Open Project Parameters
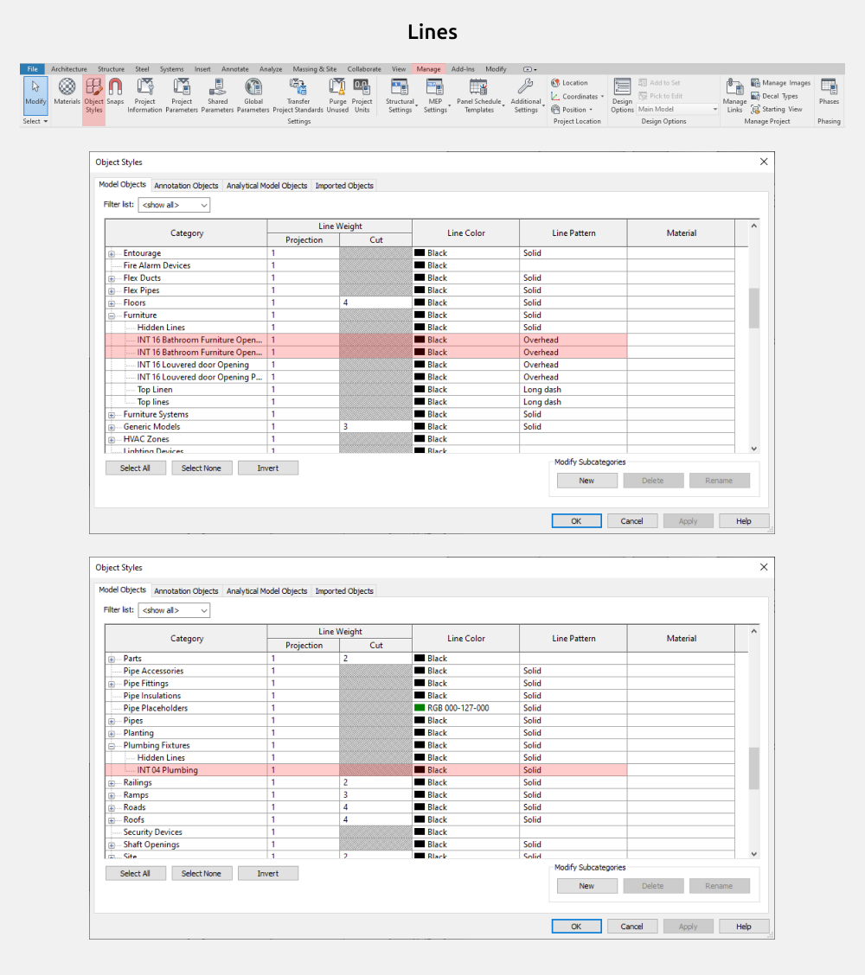865x975 pixels. (182, 95)
